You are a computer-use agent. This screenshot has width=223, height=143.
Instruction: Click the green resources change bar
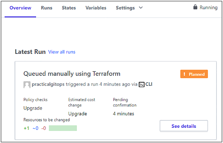point(63,128)
